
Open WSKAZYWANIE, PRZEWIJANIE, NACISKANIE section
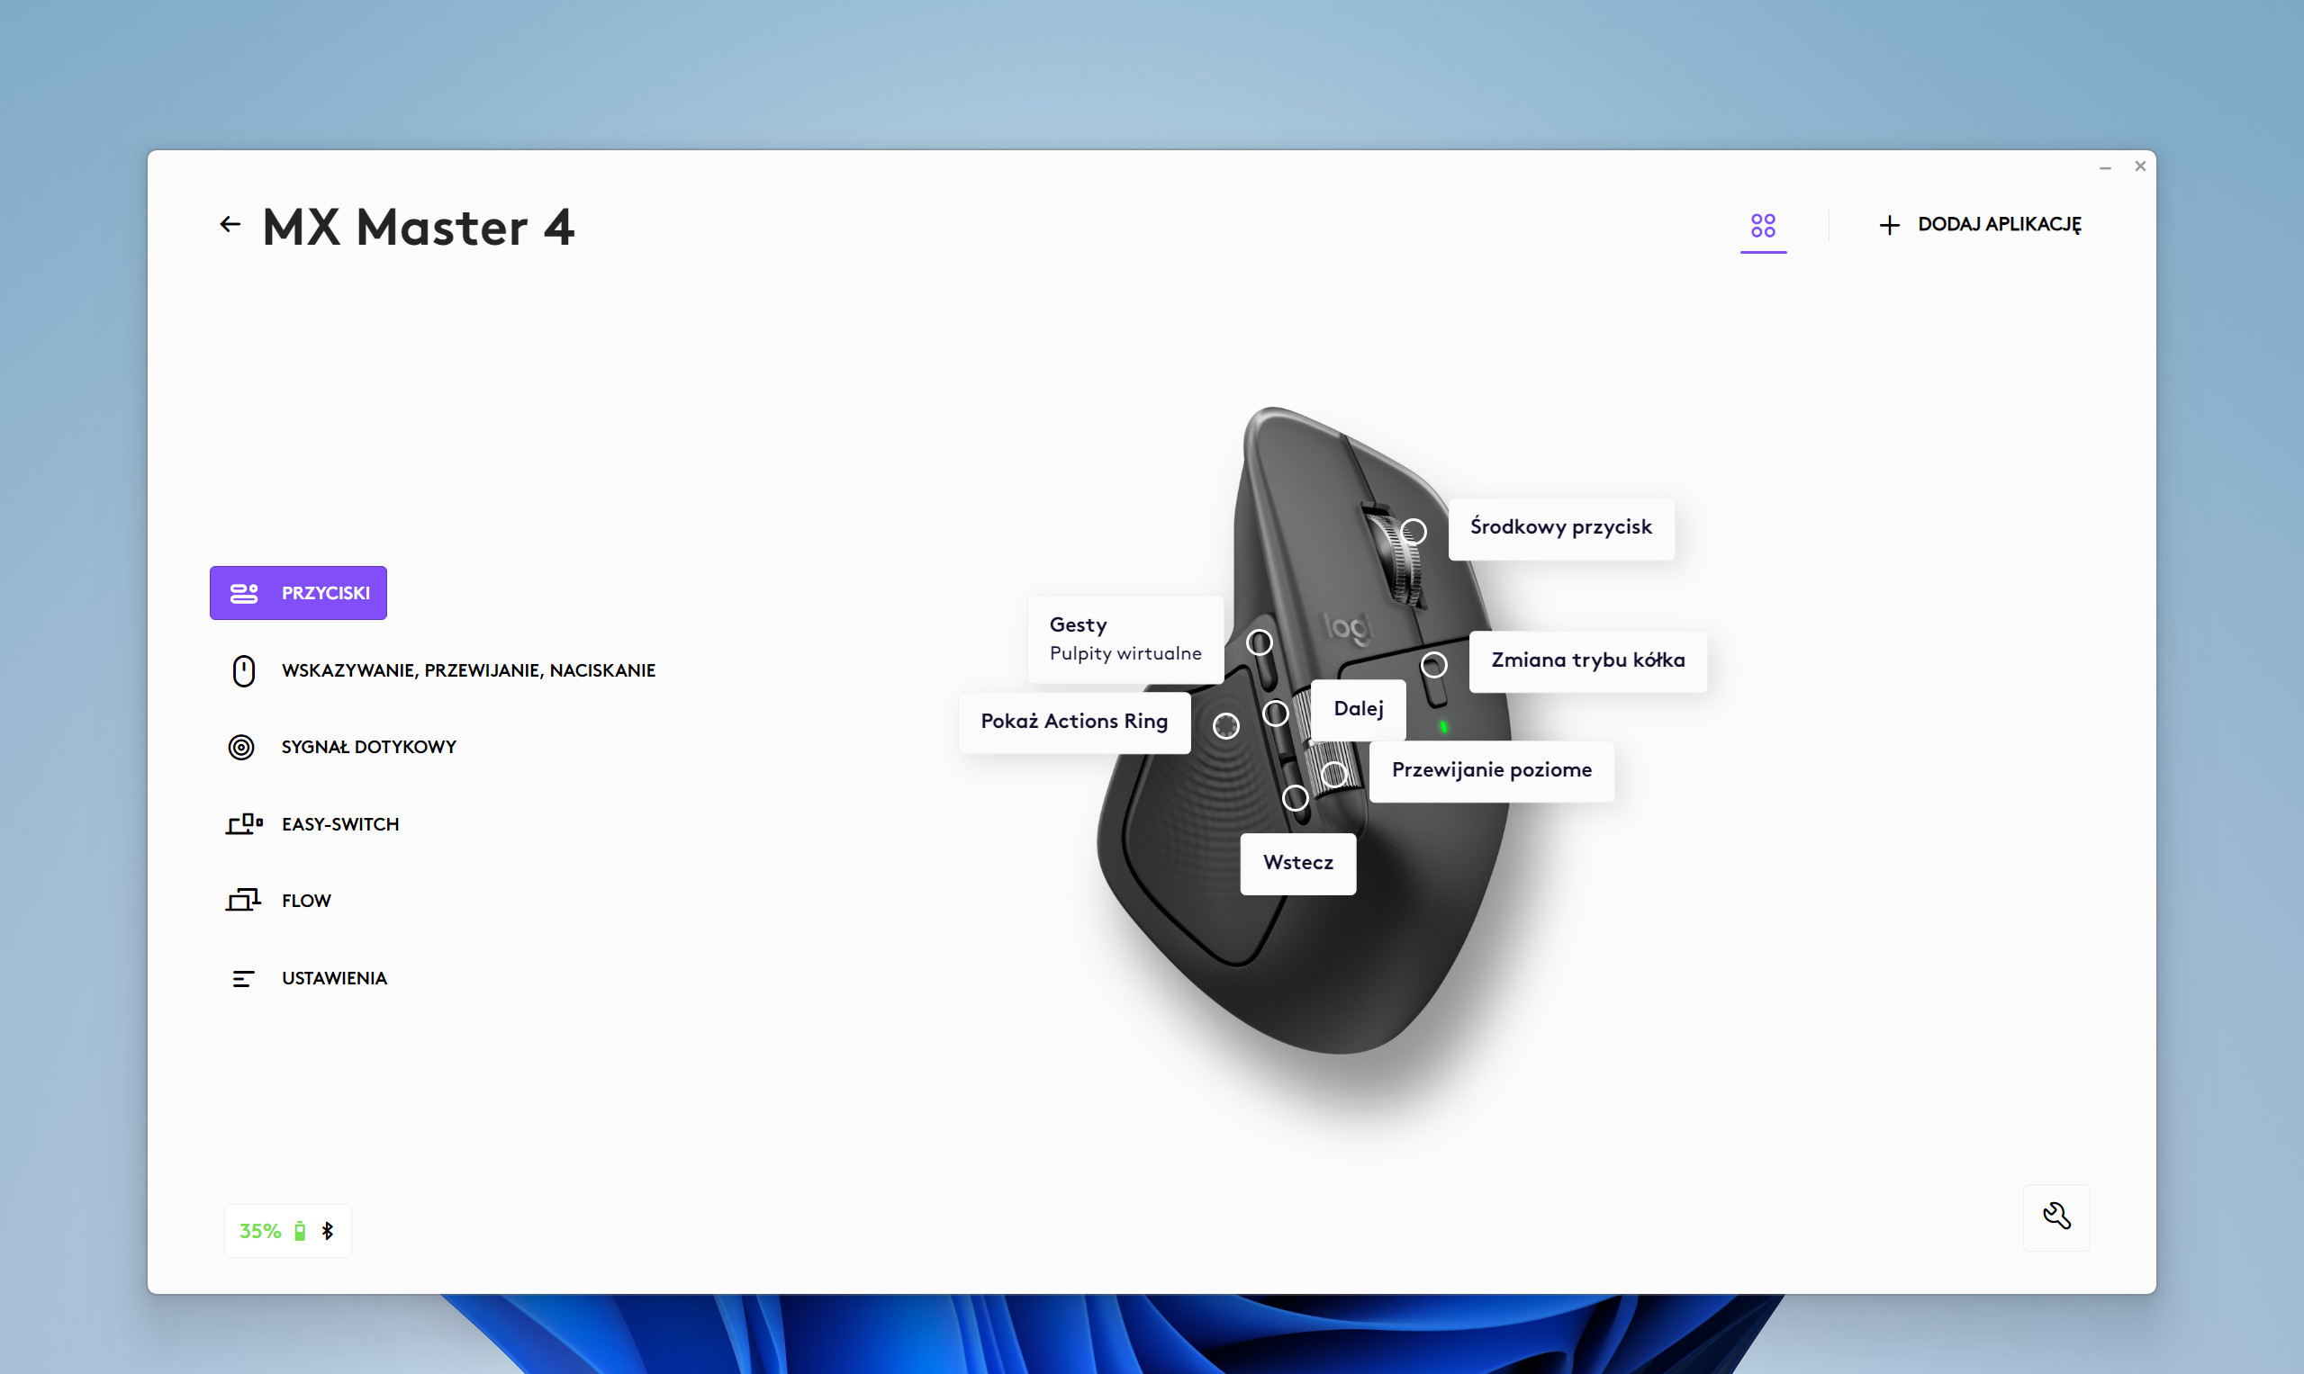coord(442,670)
